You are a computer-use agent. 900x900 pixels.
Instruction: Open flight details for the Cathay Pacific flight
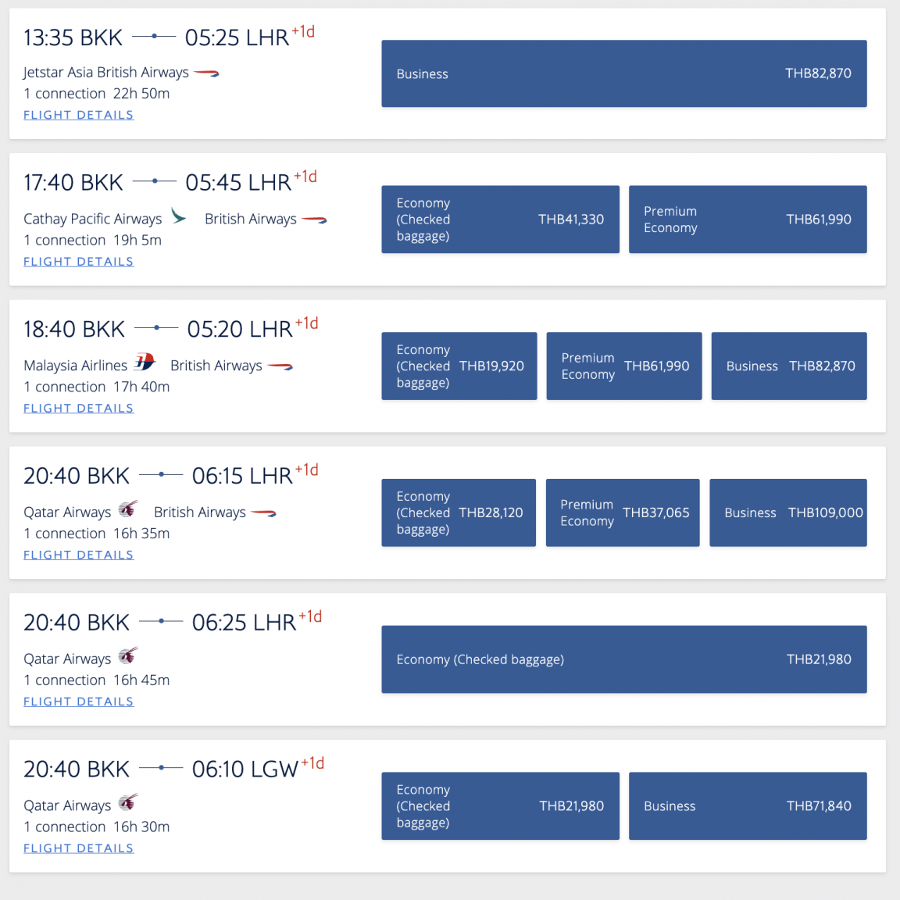[79, 262]
